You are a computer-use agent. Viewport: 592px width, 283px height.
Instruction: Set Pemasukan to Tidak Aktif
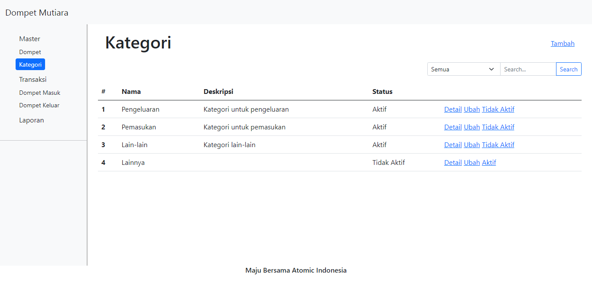pos(498,127)
